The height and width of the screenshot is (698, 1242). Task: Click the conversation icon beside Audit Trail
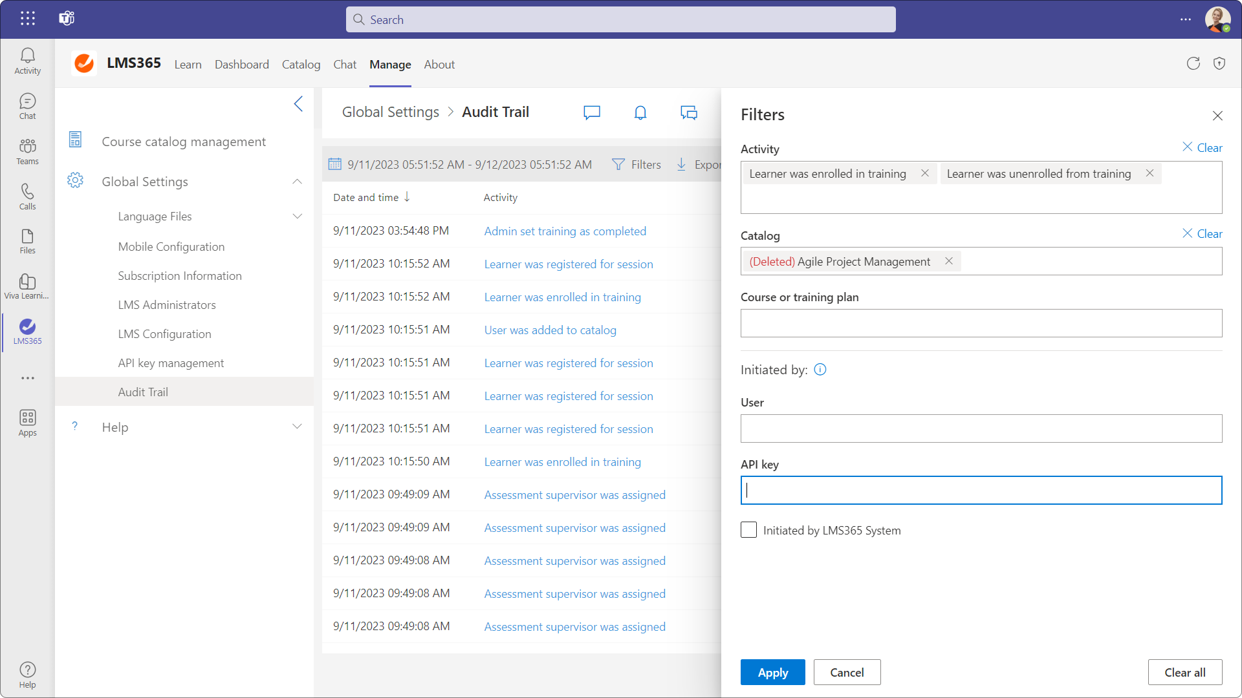pyautogui.click(x=689, y=112)
